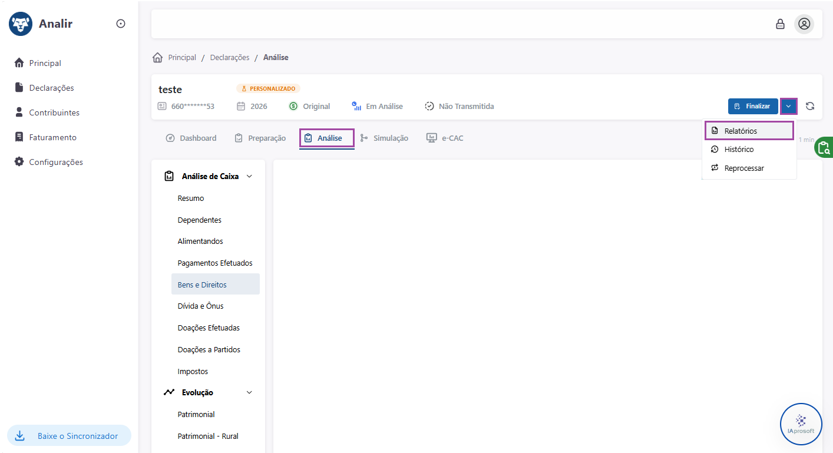833x453 pixels.
Task: Click the lock icon in top bar
Action: pos(780,24)
